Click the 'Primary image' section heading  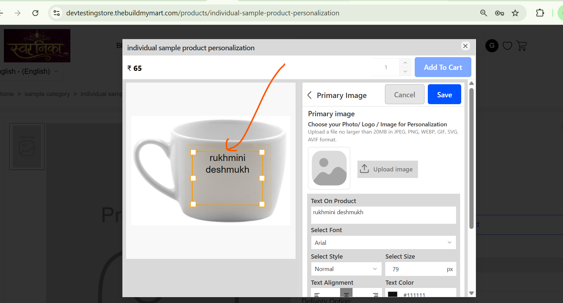331,114
